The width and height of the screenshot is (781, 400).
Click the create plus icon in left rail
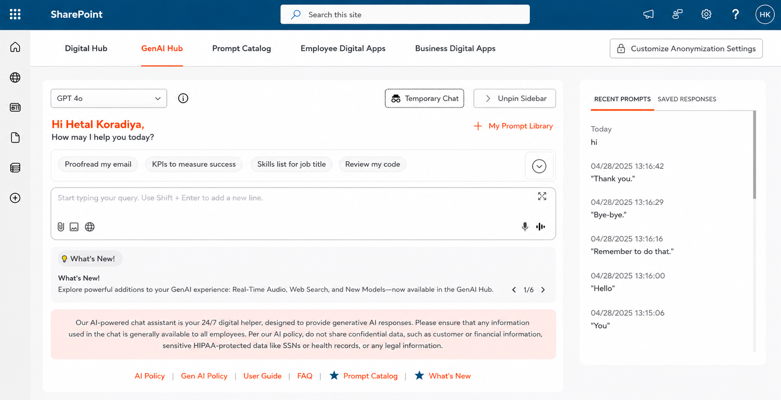pos(15,198)
